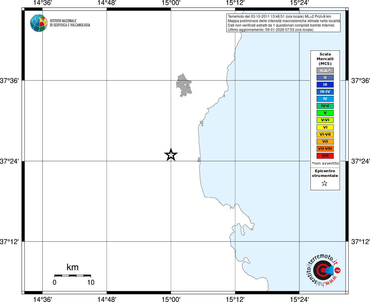The image size is (370, 302).
Task: Click 'Istituto Nazionale di Geofisica e Vulcanologia' text
Action: point(70,23)
